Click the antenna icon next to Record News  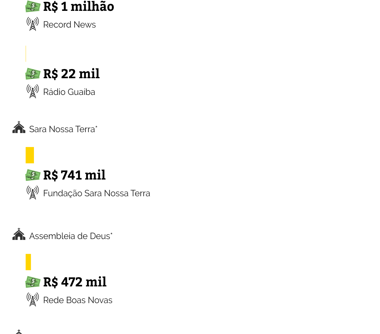click(x=33, y=24)
